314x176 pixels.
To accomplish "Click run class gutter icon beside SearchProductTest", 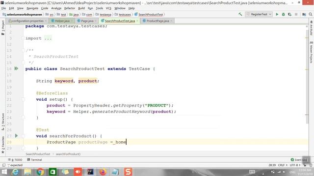I will coord(16,68).
